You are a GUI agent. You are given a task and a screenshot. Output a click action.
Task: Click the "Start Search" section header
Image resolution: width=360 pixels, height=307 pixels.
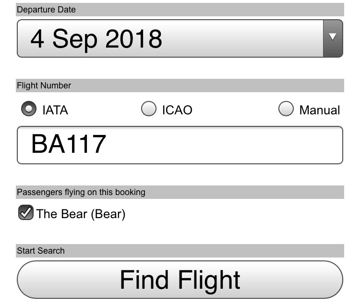(x=41, y=251)
